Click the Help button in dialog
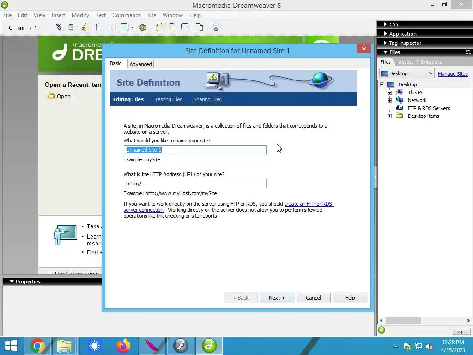Viewport: 473px width, 355px height. (350, 298)
